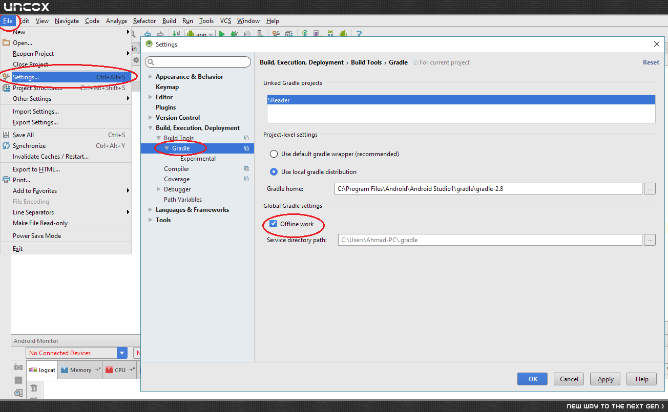Uncheck the Offline work checkbox
The height and width of the screenshot is (412, 668).
273,224
